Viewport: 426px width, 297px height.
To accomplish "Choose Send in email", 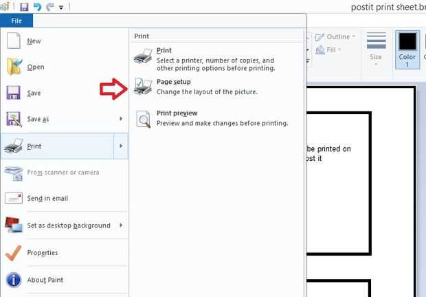I will [x=65, y=199].
